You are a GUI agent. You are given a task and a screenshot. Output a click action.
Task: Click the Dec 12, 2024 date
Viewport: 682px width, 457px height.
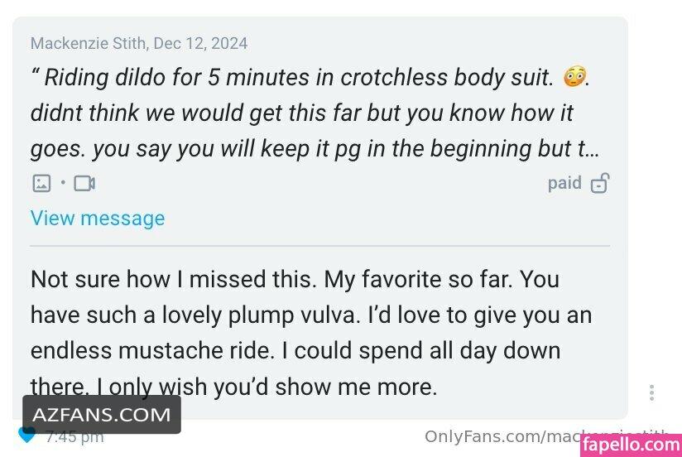tap(200, 43)
